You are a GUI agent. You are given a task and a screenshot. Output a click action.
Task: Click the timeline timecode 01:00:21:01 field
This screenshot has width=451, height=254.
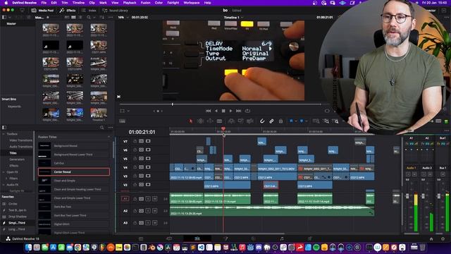pyautogui.click(x=142, y=132)
